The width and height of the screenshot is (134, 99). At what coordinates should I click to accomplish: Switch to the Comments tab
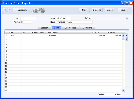click(88, 28)
